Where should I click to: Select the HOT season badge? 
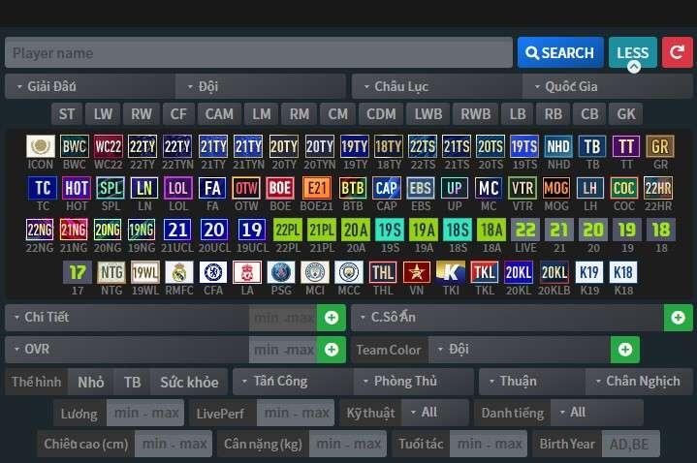point(77,188)
